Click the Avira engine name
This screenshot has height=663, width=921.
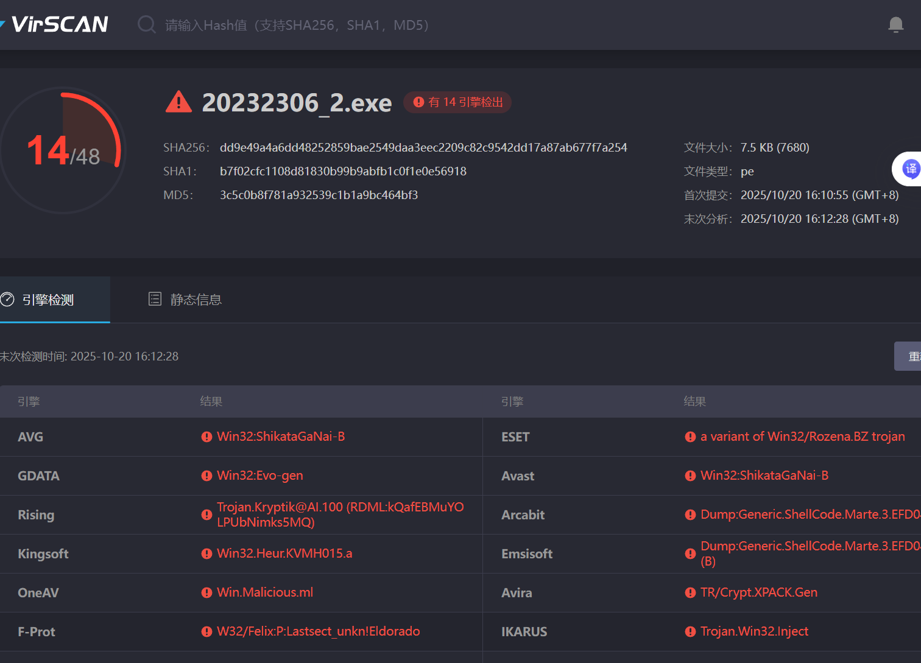[517, 593]
